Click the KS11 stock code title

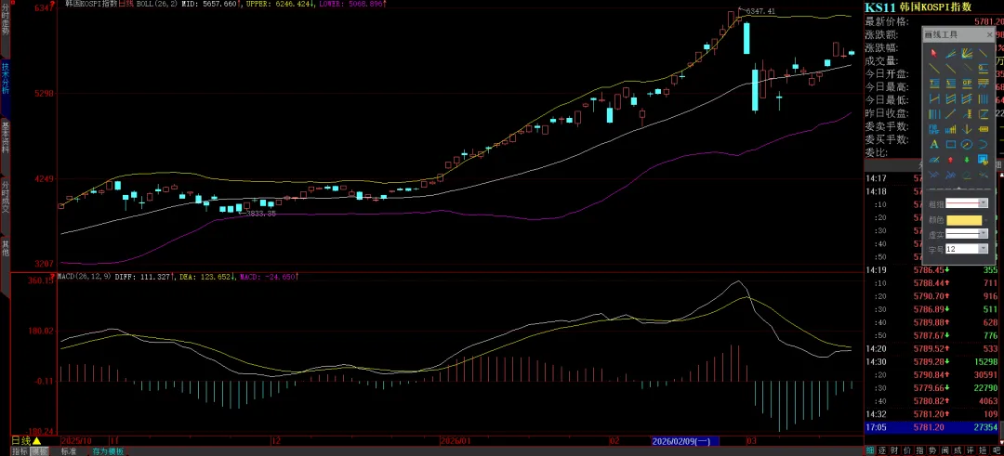click(879, 7)
